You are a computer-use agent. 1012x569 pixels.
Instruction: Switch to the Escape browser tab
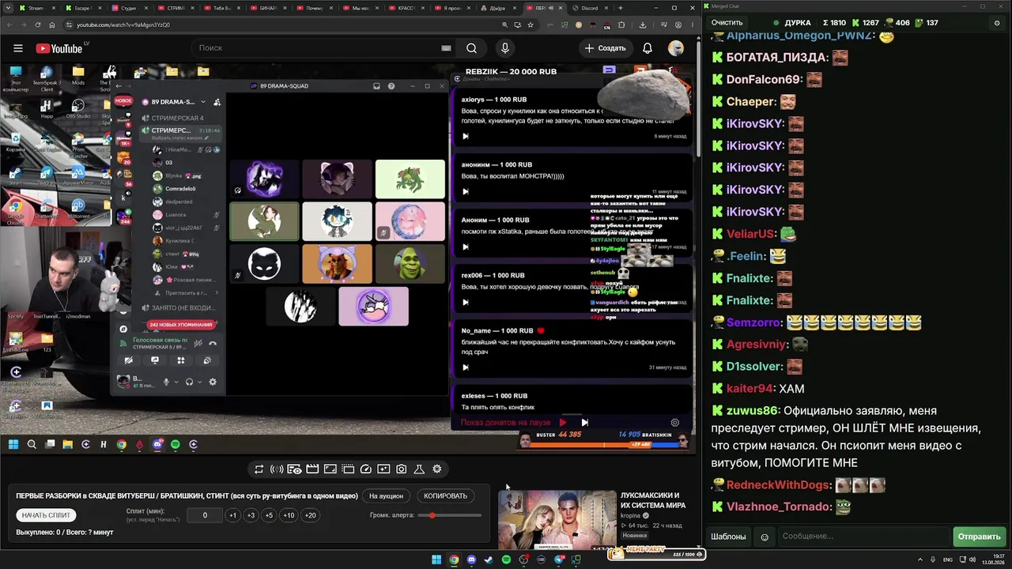82,8
